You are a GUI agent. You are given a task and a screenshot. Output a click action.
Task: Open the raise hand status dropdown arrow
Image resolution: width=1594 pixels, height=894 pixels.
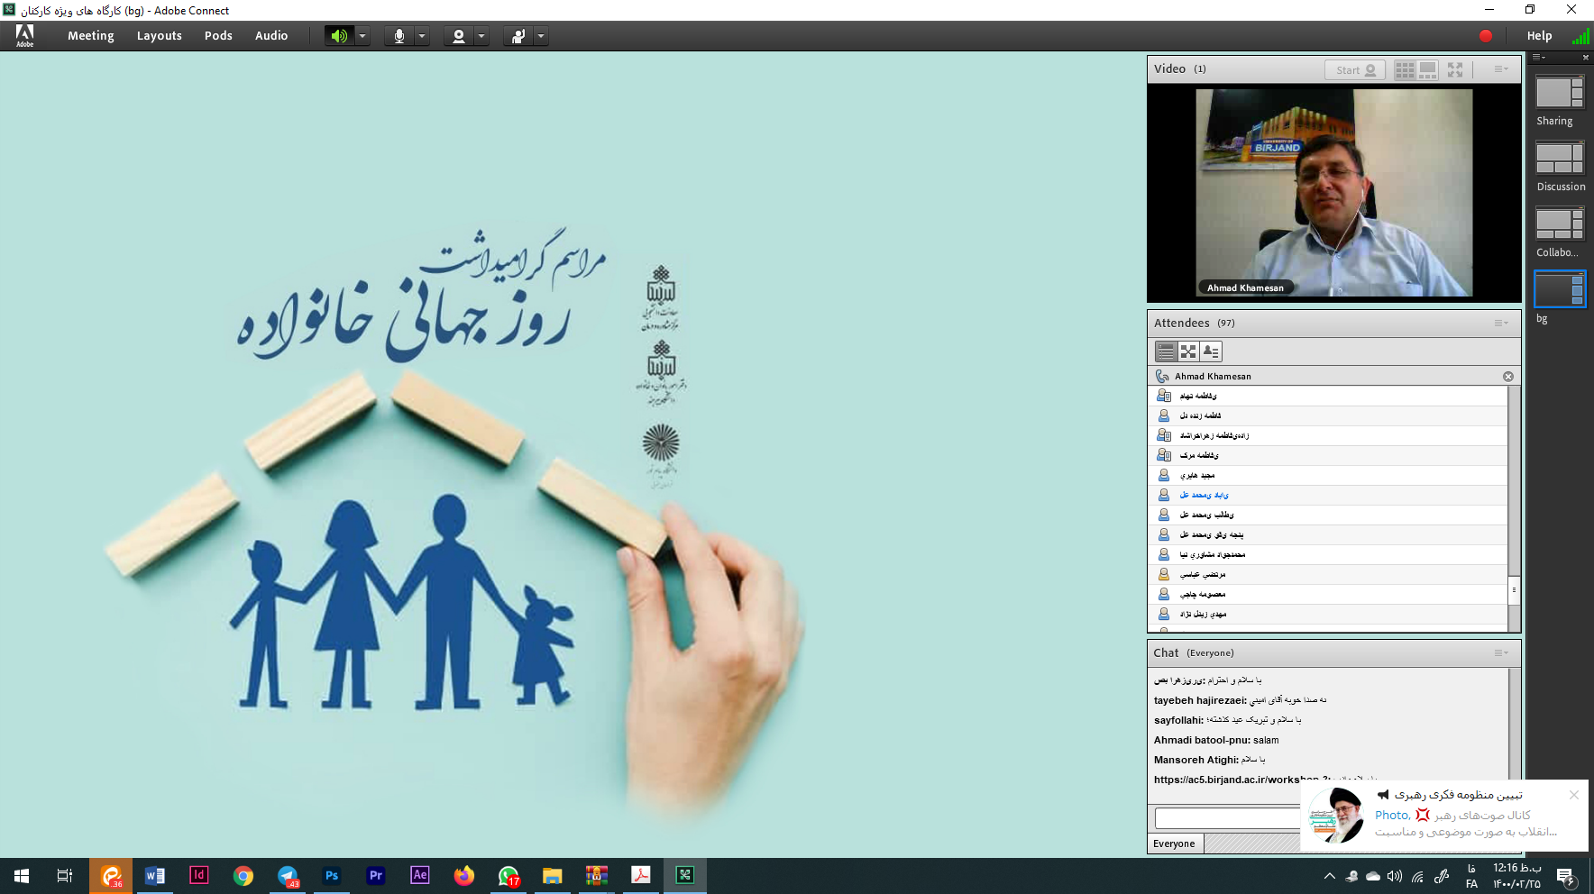click(541, 36)
